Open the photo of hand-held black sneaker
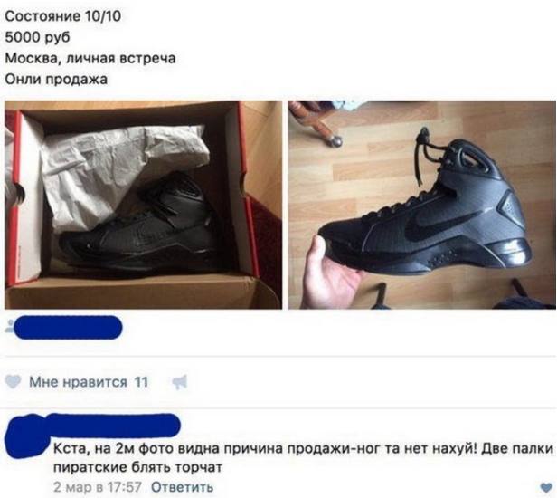Screen dimensions: 557x498 [422, 205]
